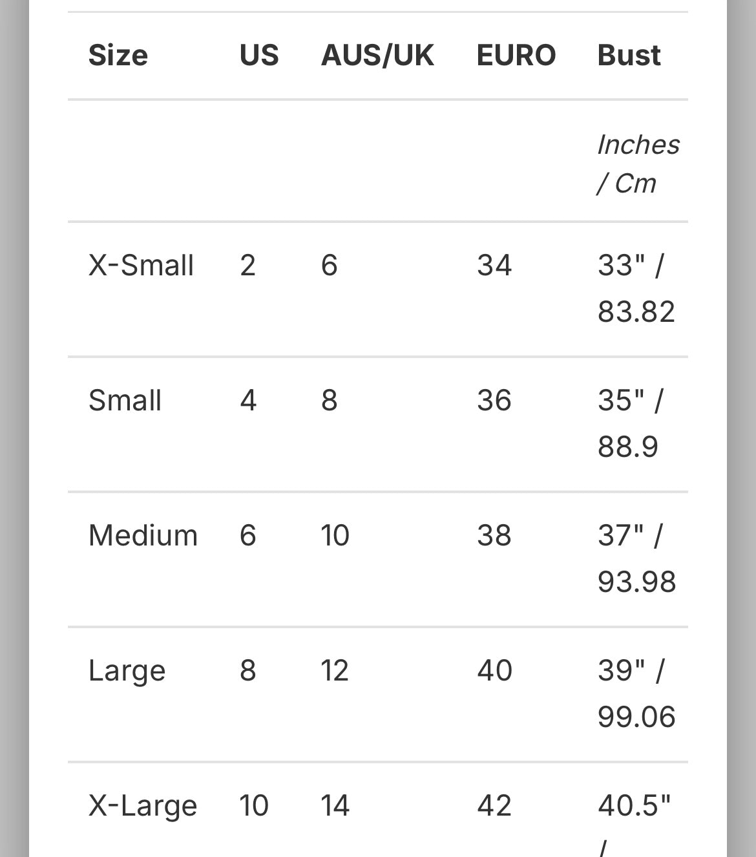This screenshot has width=756, height=857.
Task: Click the Size column header
Action: pyautogui.click(x=118, y=56)
